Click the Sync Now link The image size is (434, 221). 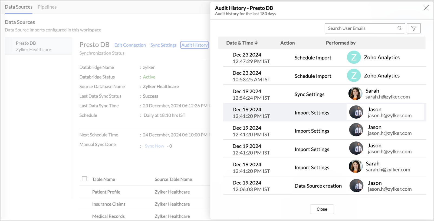(154, 146)
